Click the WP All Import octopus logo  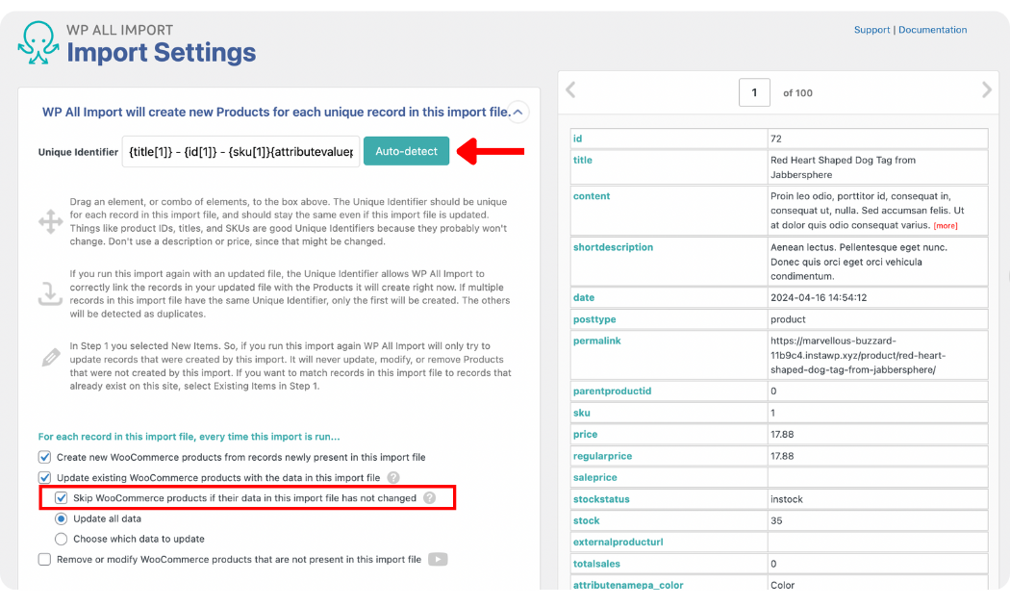click(x=38, y=43)
